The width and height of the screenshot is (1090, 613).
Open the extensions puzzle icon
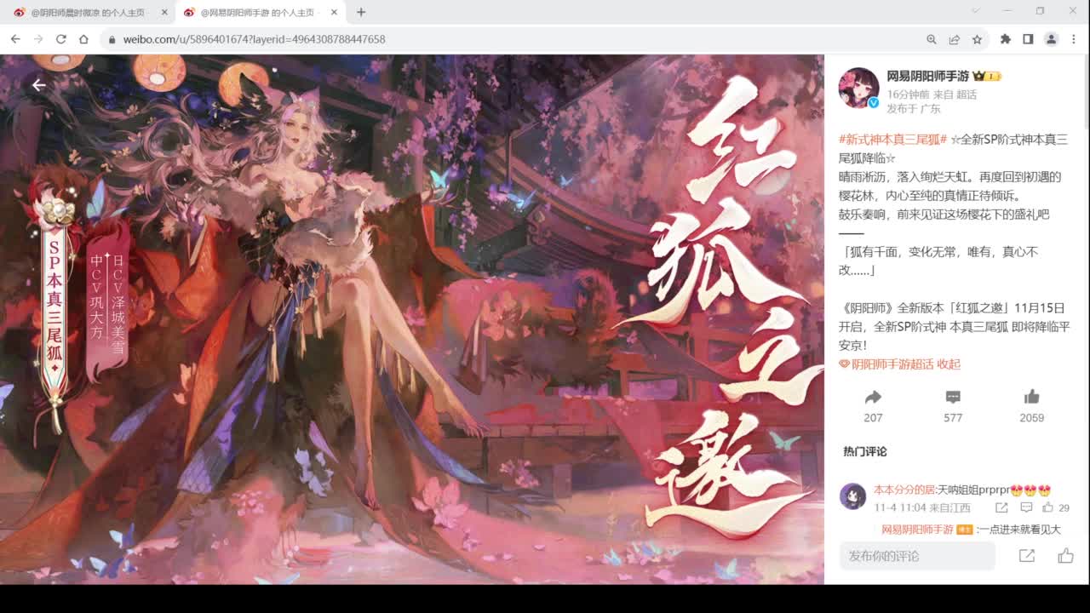(x=1006, y=39)
